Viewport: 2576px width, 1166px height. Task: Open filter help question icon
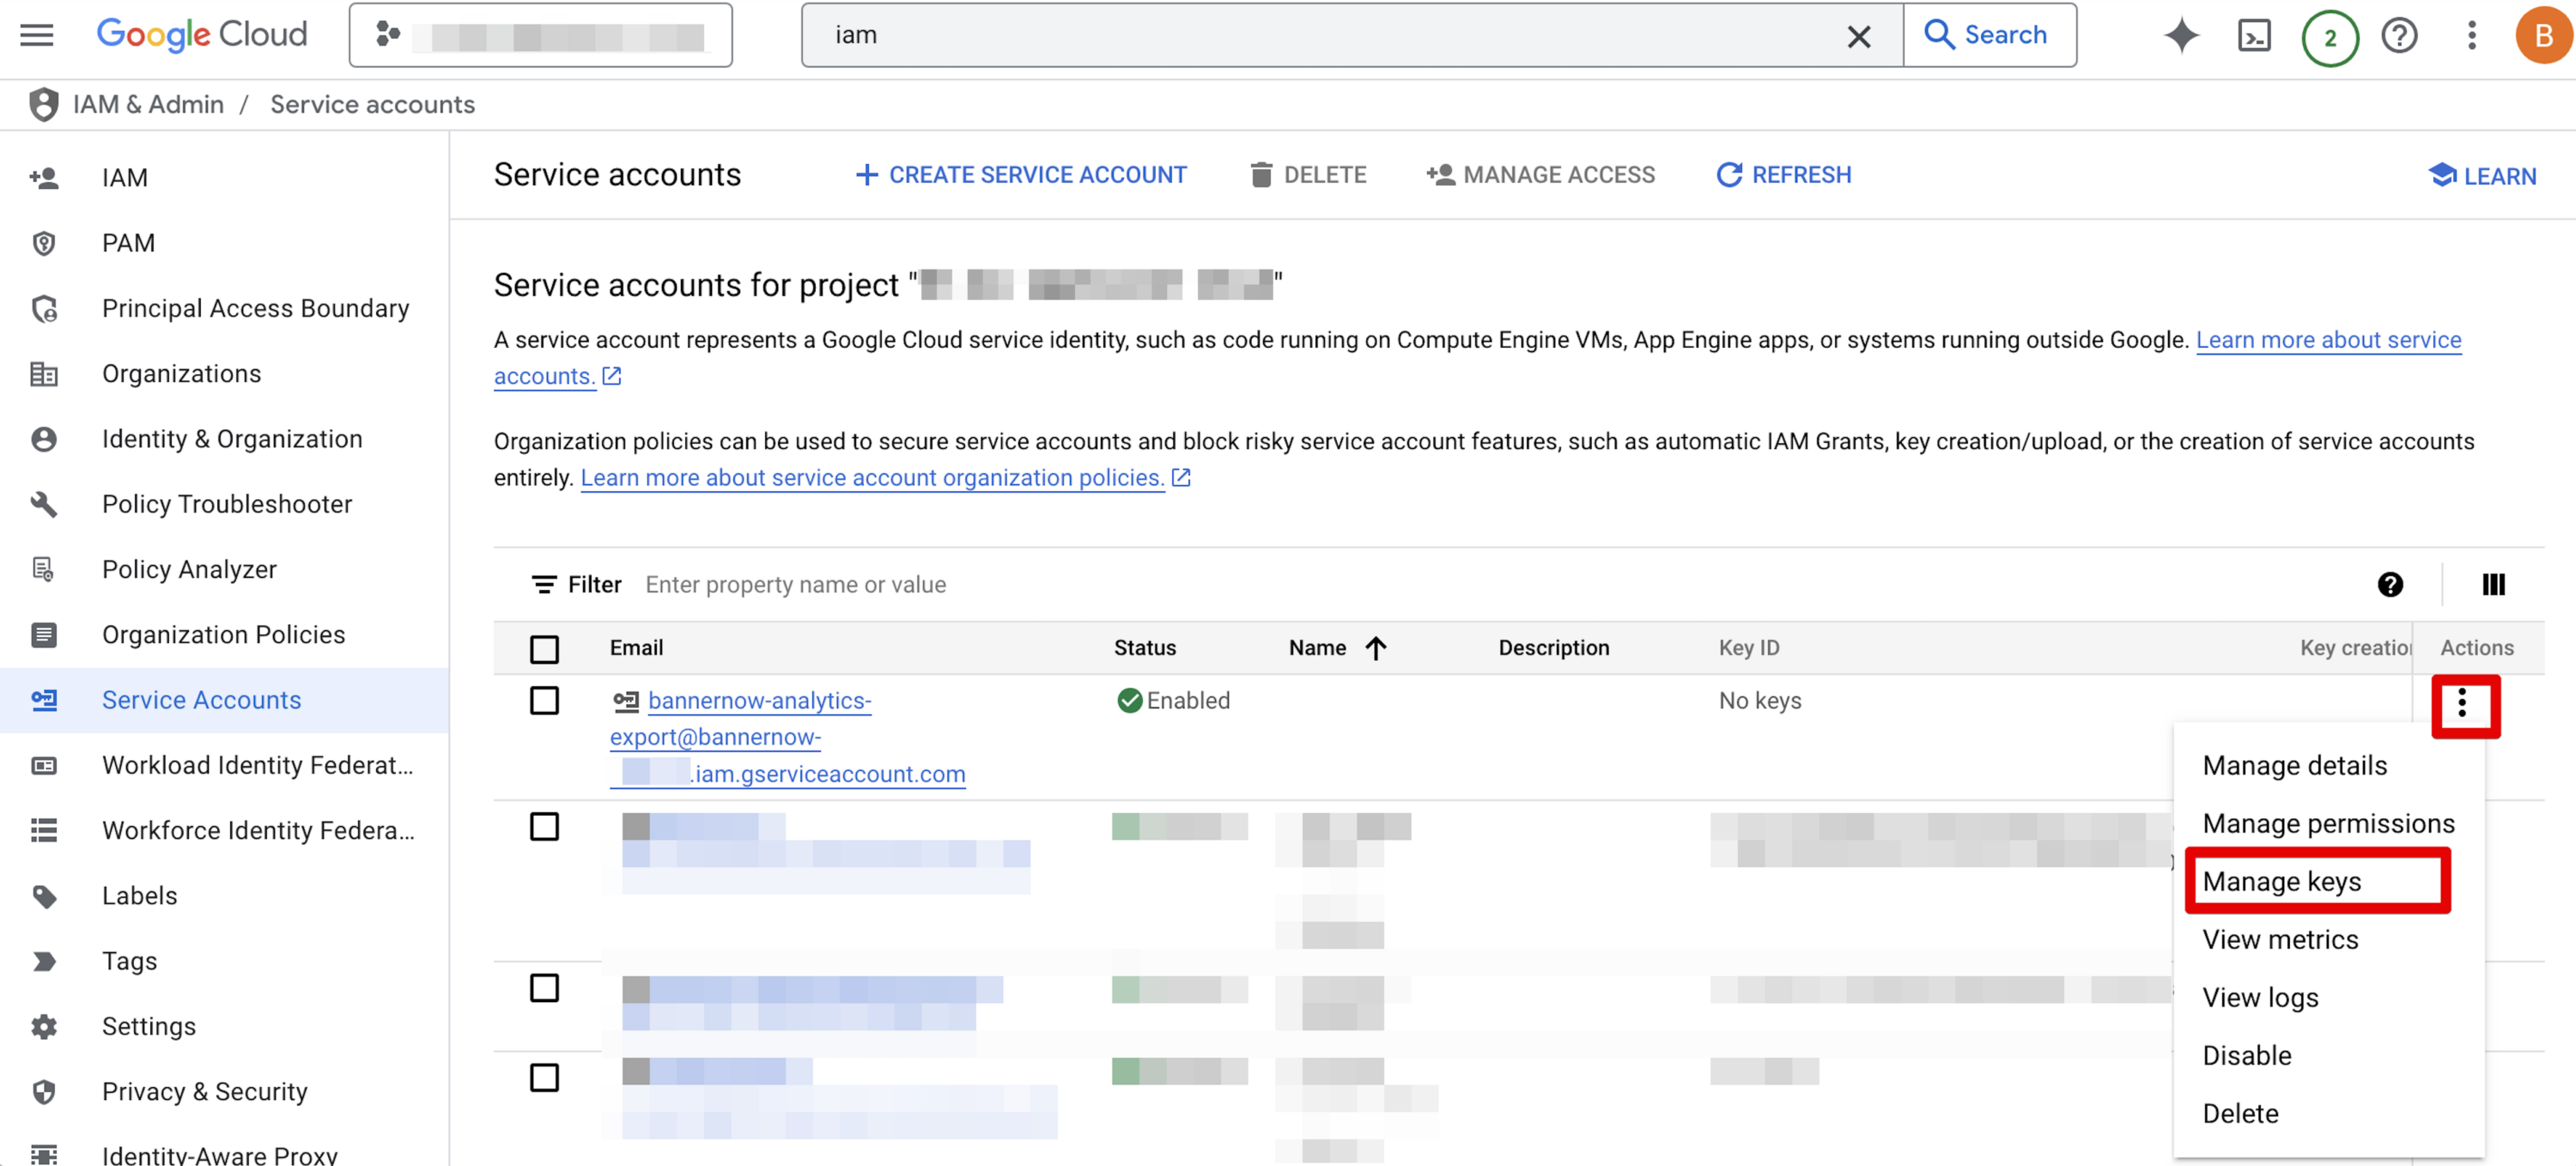[2390, 585]
